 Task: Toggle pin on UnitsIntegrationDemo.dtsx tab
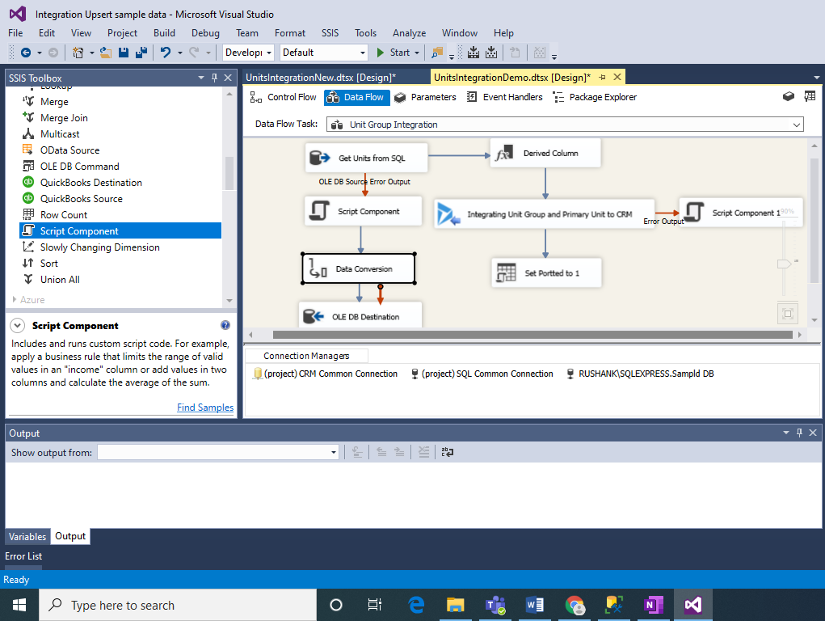tap(603, 78)
